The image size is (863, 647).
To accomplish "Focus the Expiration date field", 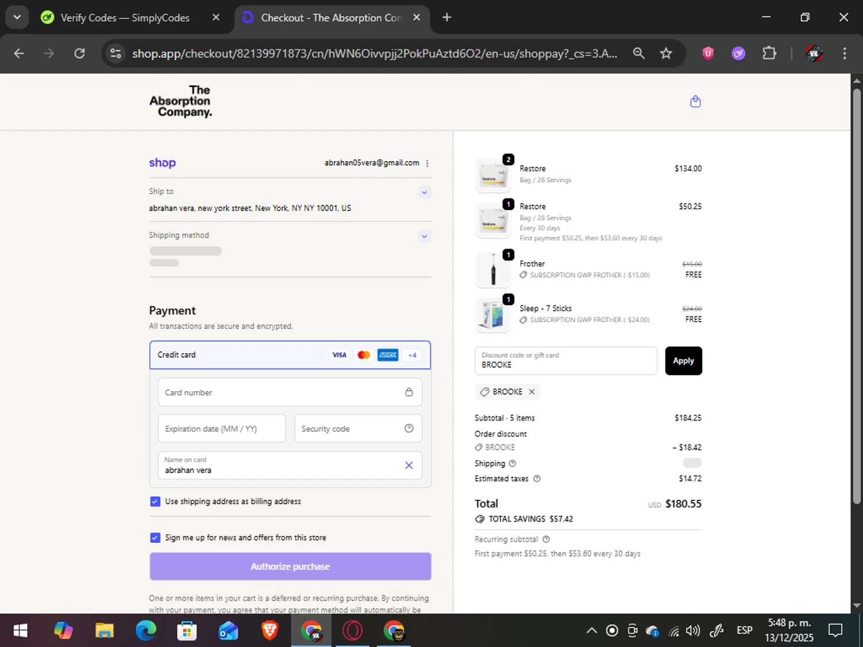I will tap(222, 428).
